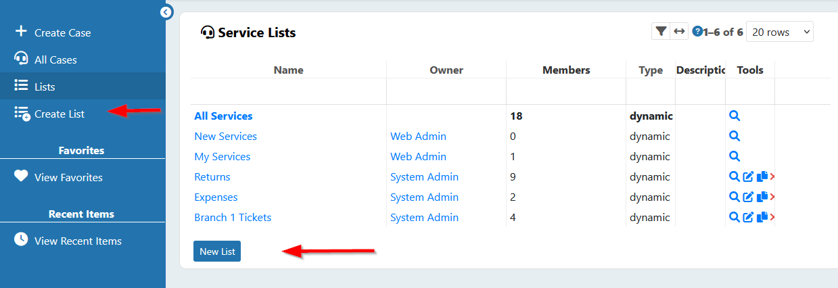Click the System Admin owner of Expenses
The height and width of the screenshot is (288, 838).
tap(424, 197)
